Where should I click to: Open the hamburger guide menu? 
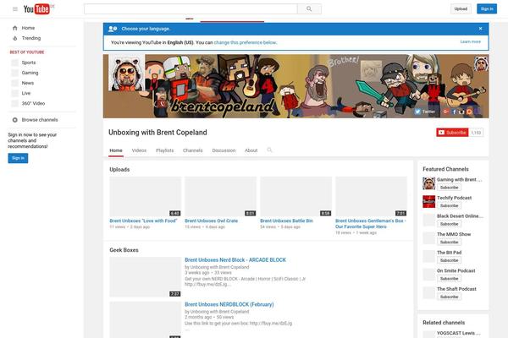(x=15, y=9)
